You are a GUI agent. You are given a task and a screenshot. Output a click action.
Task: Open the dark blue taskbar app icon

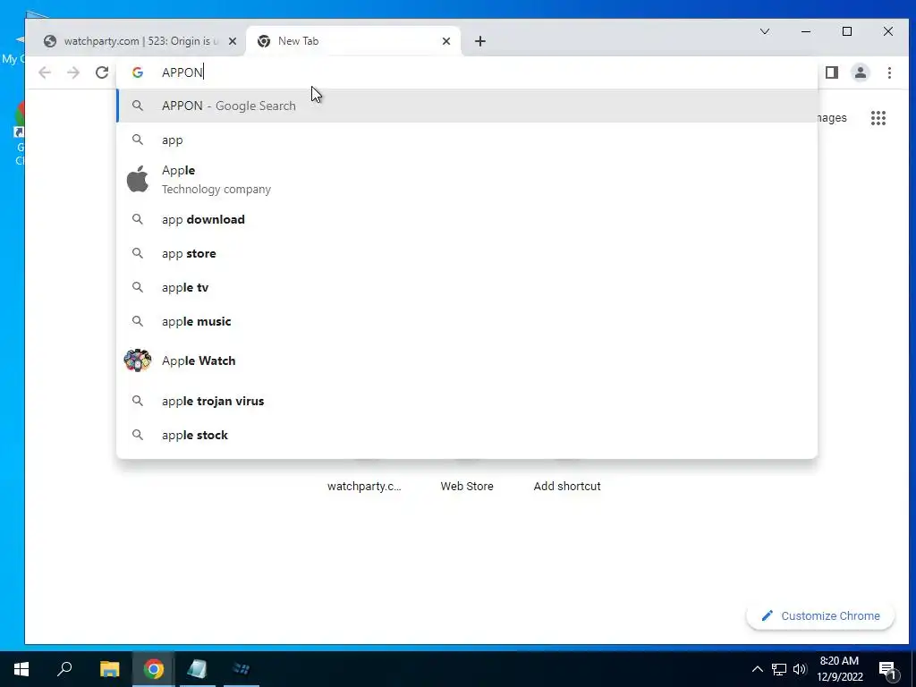[x=242, y=669]
